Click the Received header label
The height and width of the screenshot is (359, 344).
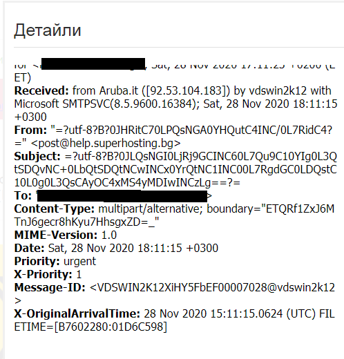tap(41, 91)
